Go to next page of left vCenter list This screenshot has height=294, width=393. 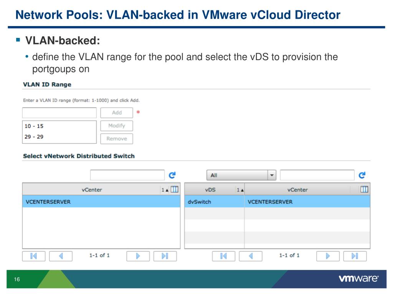[138, 256]
